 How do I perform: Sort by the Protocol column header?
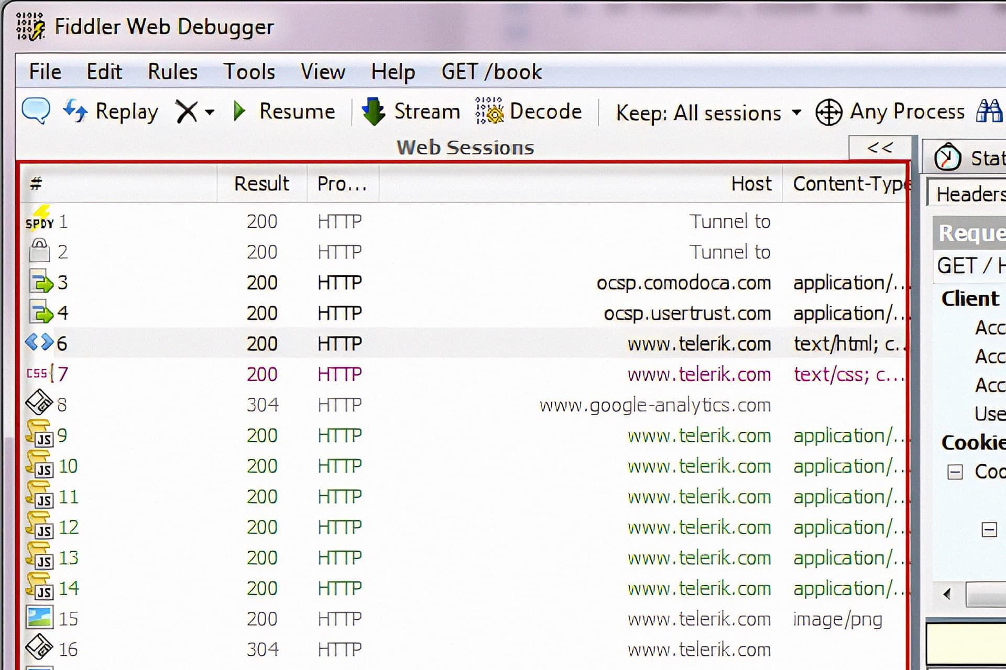(343, 184)
